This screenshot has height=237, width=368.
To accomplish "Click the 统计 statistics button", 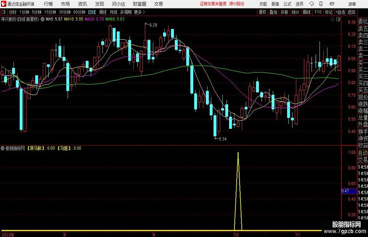I will pyautogui.click(x=296, y=12).
